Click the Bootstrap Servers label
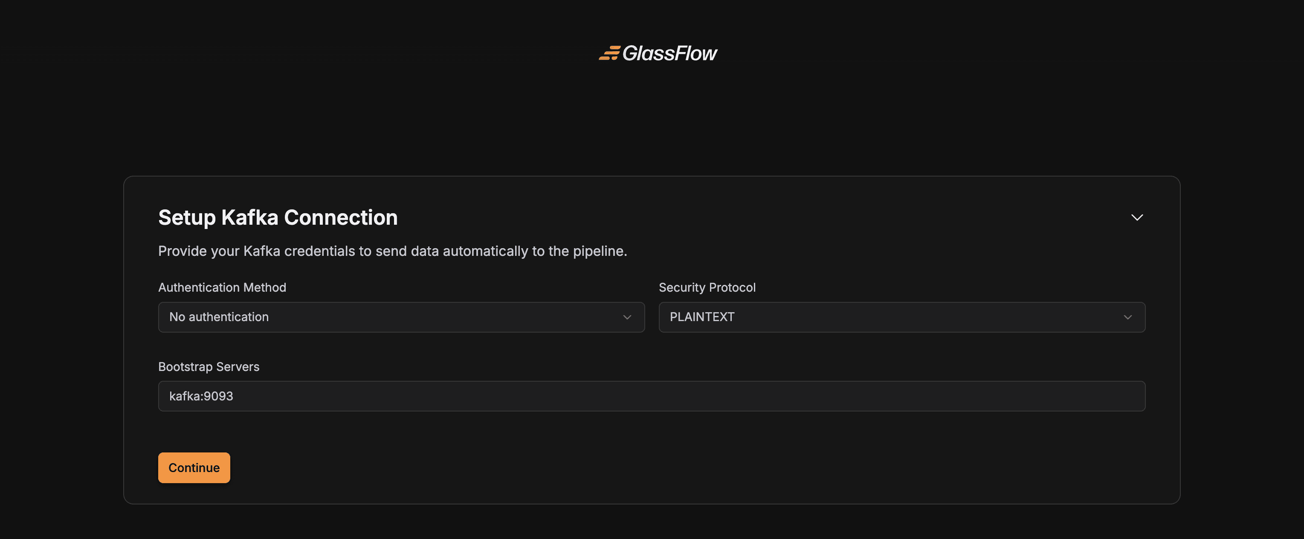 209,367
